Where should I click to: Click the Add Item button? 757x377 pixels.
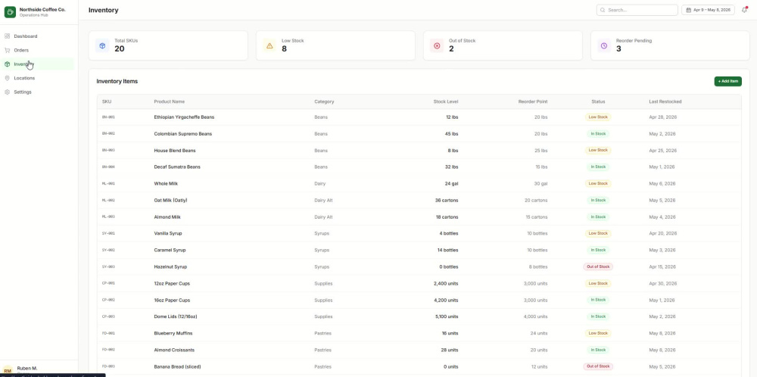click(727, 82)
